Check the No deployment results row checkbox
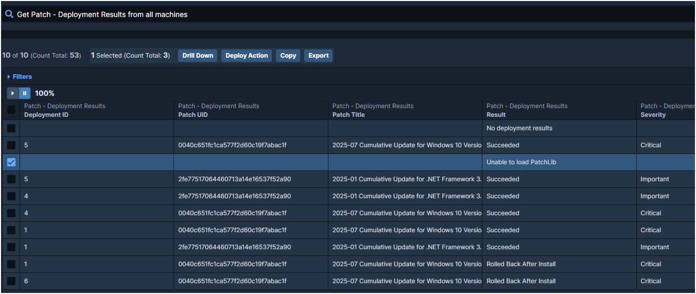 coord(11,128)
